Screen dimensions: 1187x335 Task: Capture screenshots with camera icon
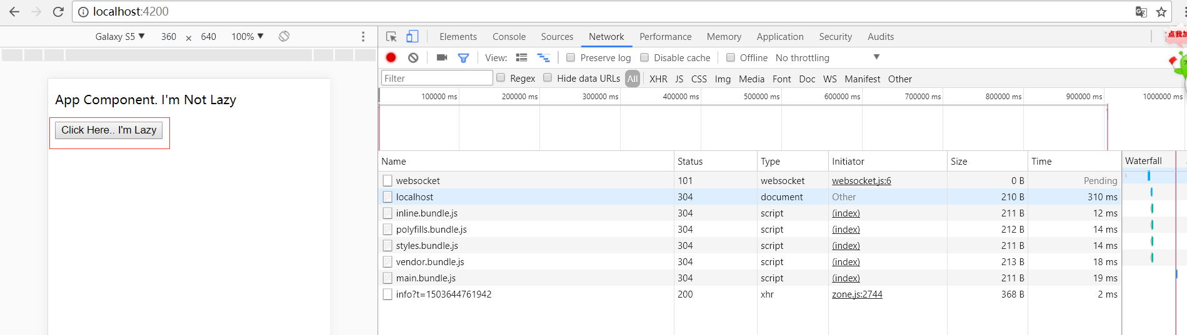442,57
